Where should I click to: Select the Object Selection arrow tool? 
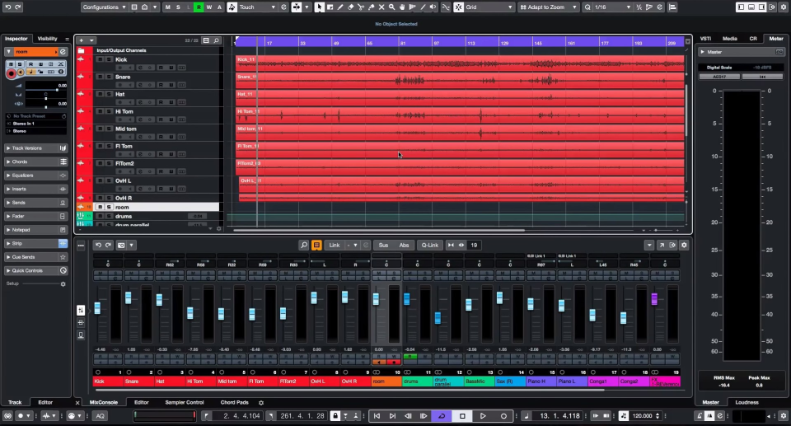320,7
